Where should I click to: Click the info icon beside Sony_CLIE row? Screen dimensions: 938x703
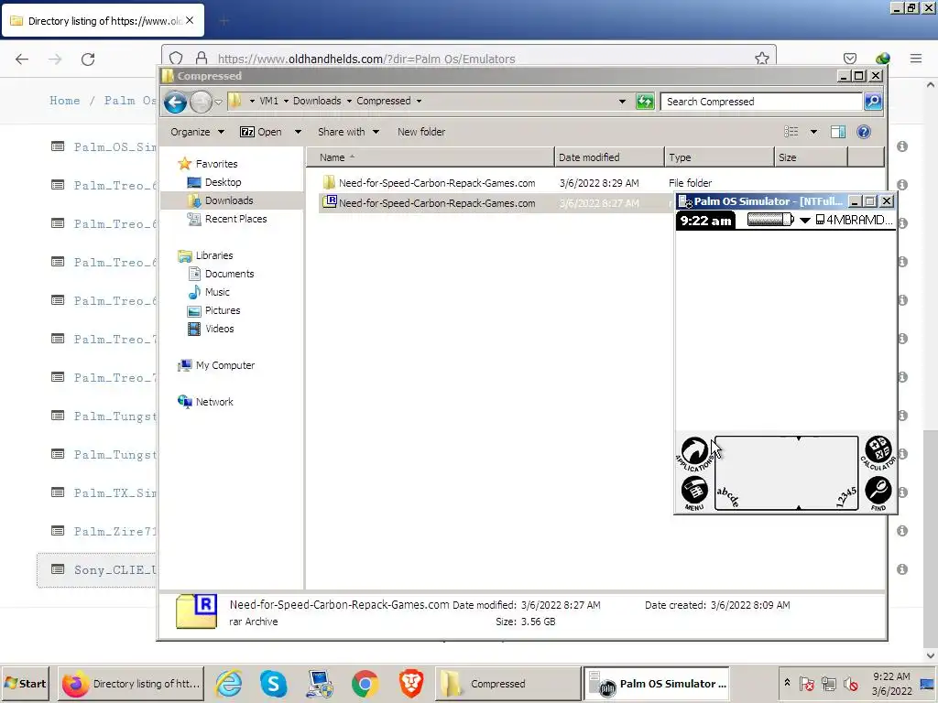point(902,569)
